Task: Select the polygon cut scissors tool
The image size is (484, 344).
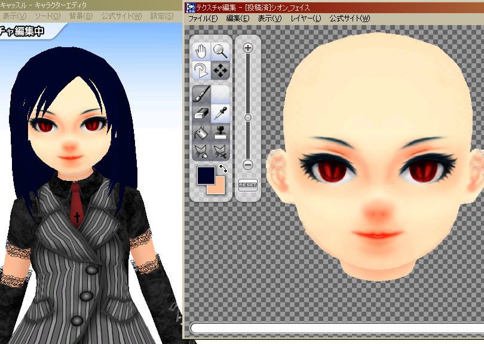Action: point(220,152)
